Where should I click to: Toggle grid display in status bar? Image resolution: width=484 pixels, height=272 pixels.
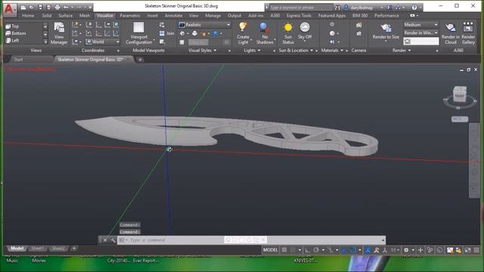pyautogui.click(x=284, y=250)
